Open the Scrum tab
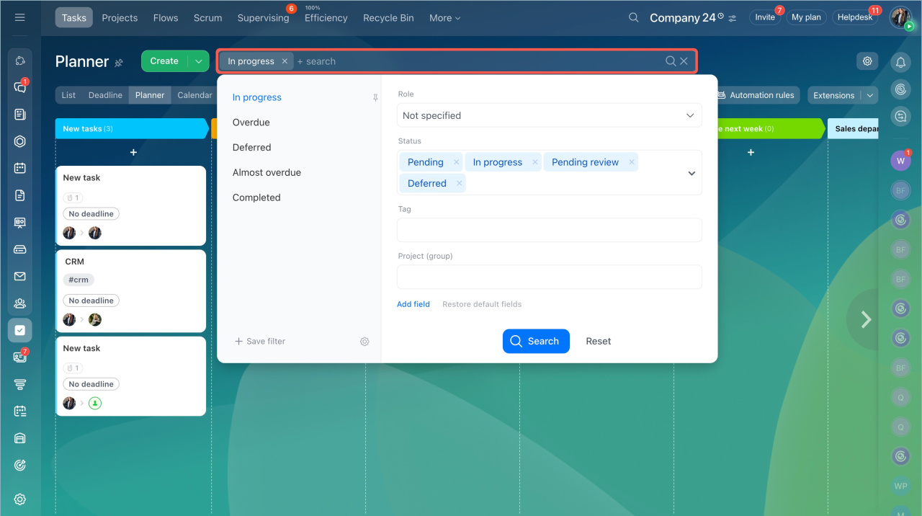The image size is (922, 516). click(x=207, y=18)
